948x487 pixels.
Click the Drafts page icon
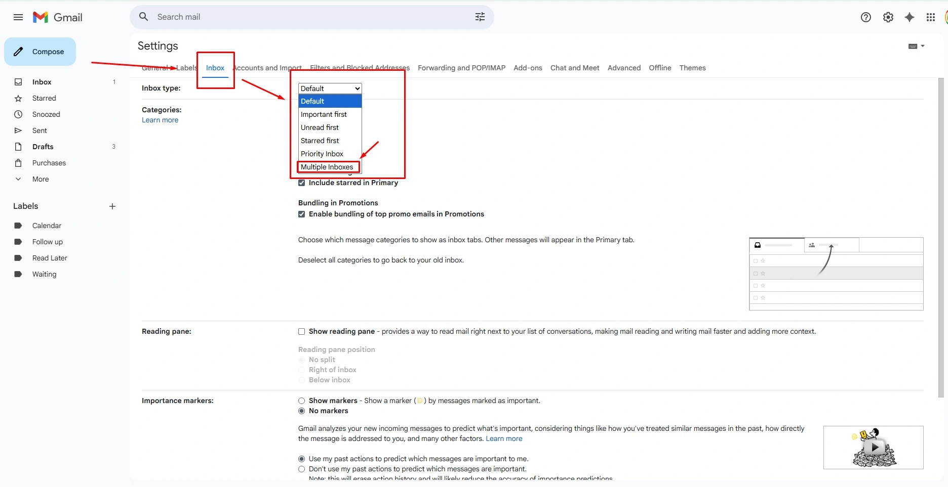(x=18, y=147)
